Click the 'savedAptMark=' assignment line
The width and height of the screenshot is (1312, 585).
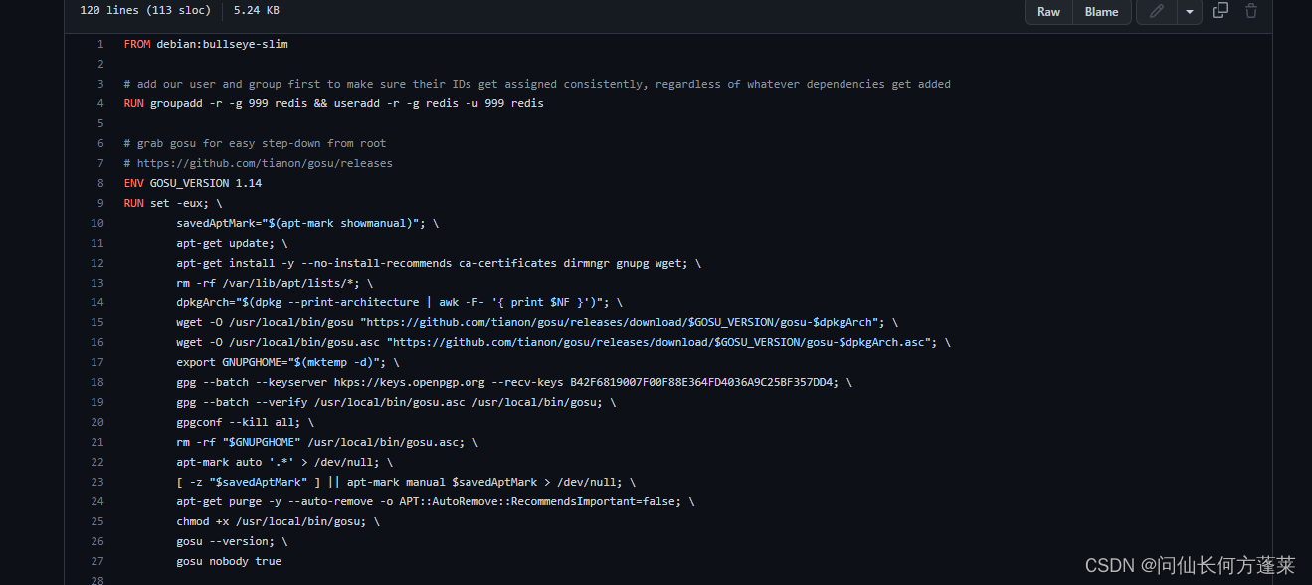(307, 223)
